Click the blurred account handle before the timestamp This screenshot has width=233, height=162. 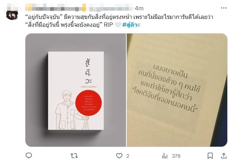tap(111, 7)
